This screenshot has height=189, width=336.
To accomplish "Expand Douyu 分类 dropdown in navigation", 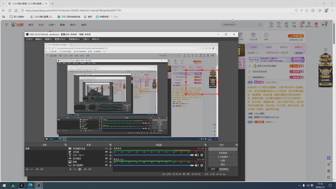I will (52, 25).
